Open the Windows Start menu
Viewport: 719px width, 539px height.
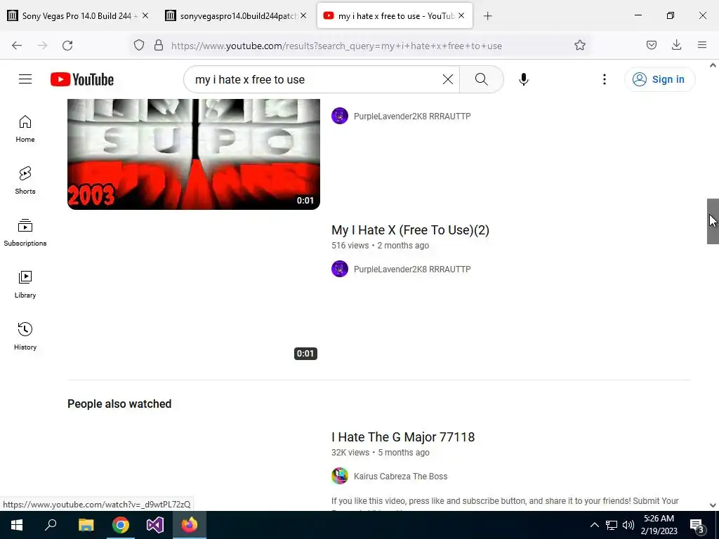[17, 525]
